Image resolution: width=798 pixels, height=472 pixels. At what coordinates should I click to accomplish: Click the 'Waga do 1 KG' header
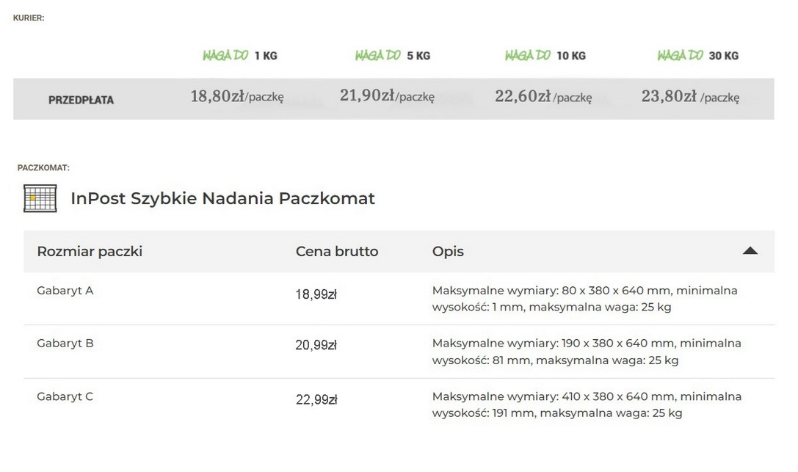[240, 56]
